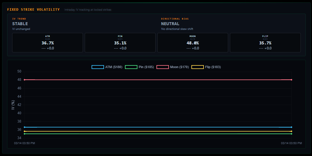The image size is (312, 156).
Task: Click the 'STABLE' trend status
Action: [20, 24]
